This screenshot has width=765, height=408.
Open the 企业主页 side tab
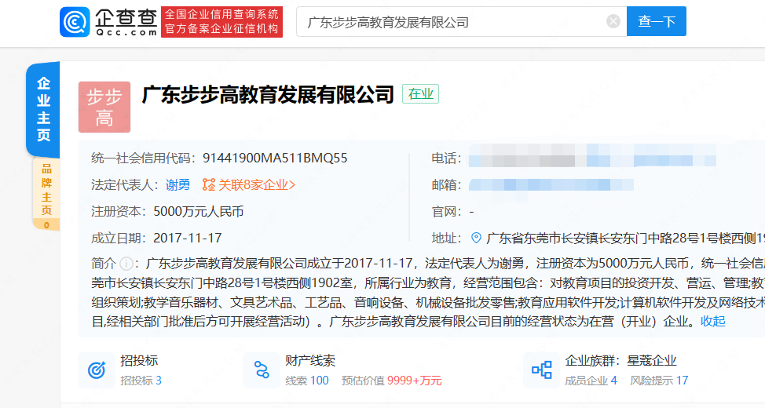coord(43,109)
